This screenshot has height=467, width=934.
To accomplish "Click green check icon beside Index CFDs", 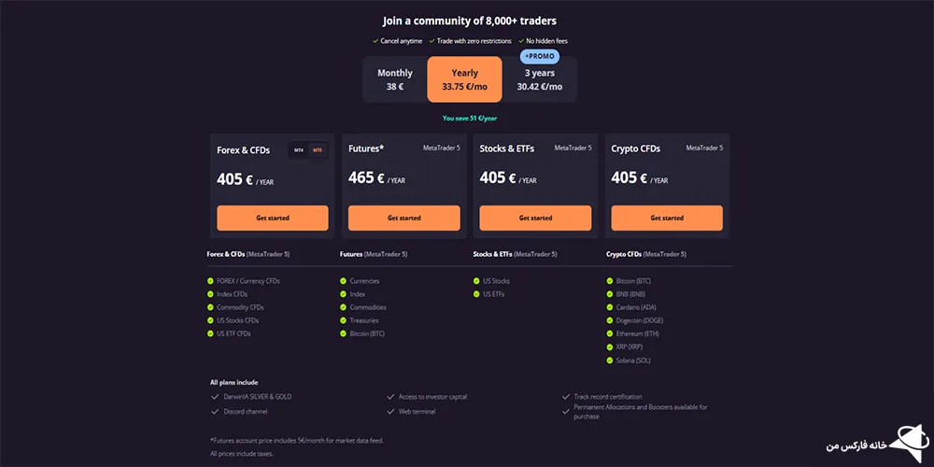I will pyautogui.click(x=210, y=293).
